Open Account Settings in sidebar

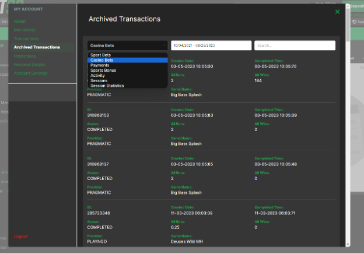[30, 73]
